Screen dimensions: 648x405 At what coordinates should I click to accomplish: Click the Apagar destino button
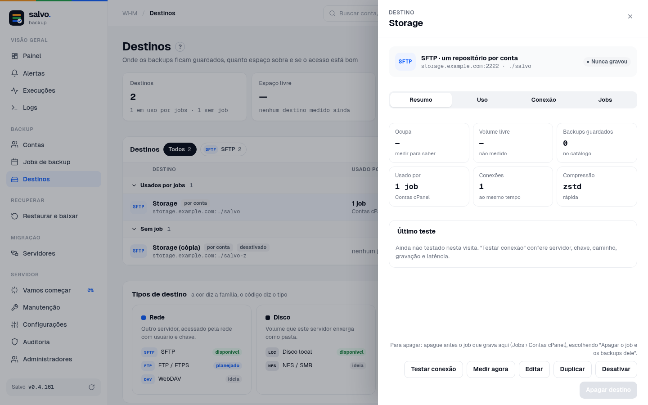[608, 390]
